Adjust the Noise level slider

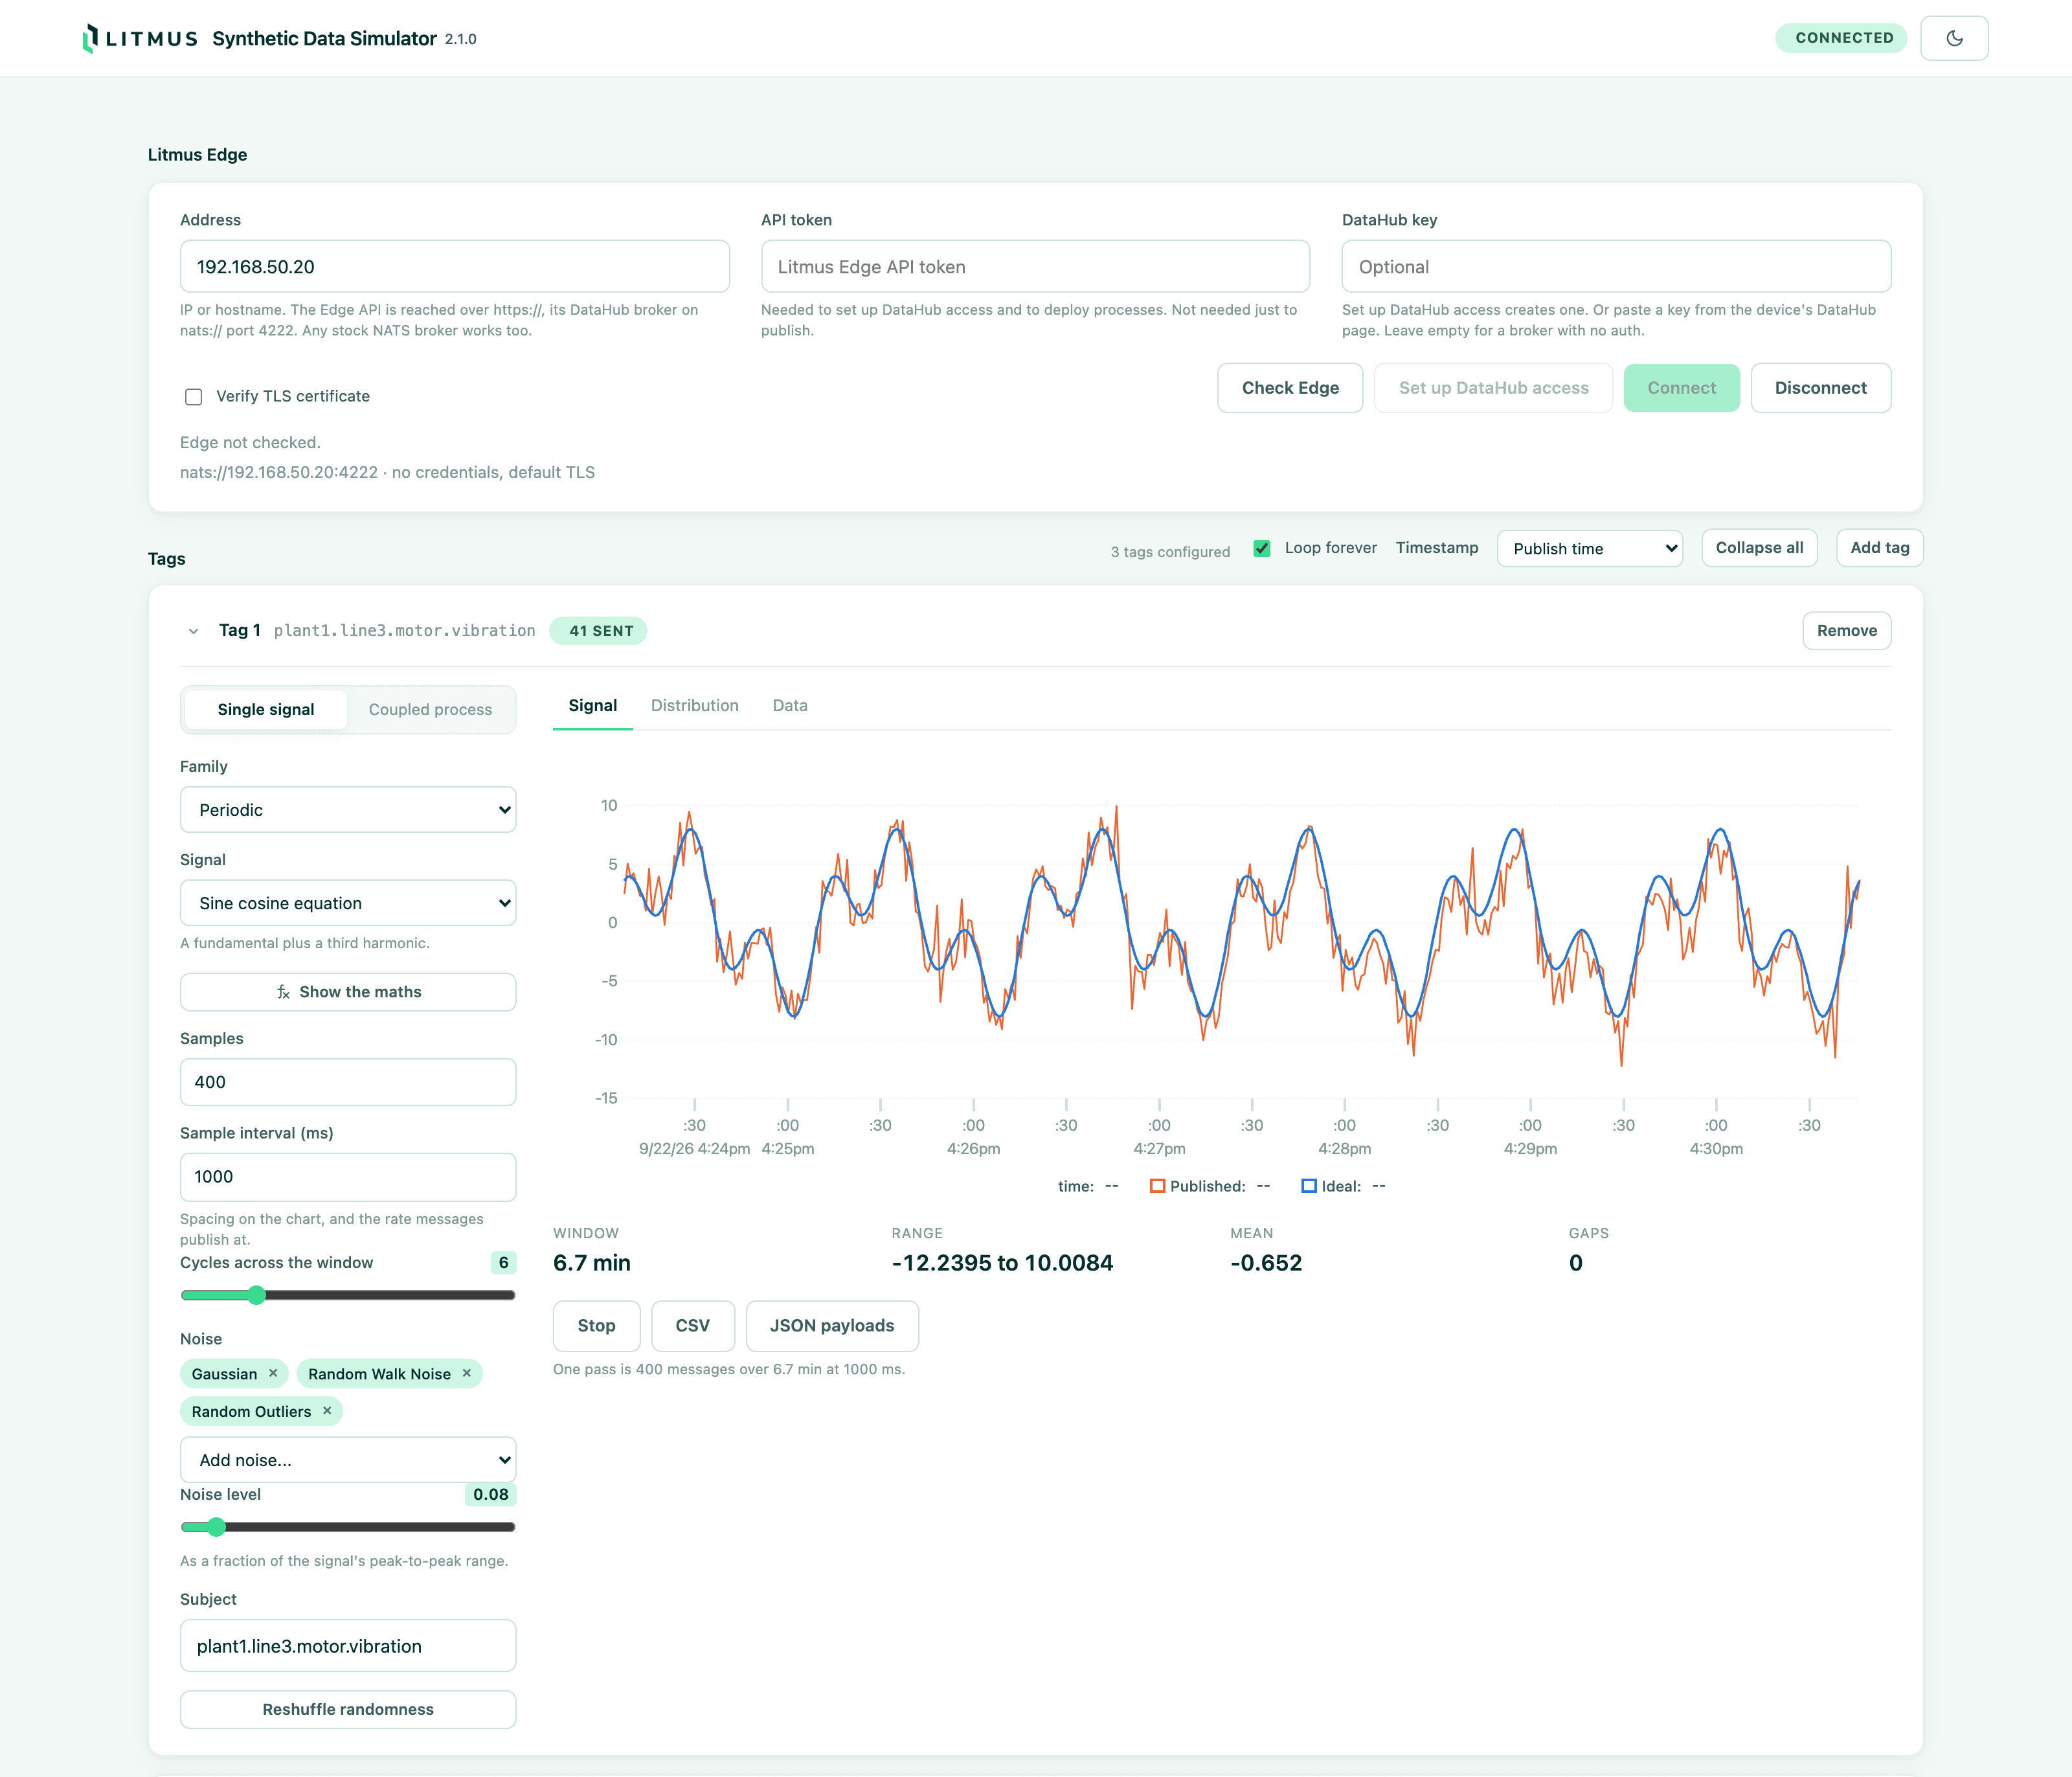(x=348, y=1527)
